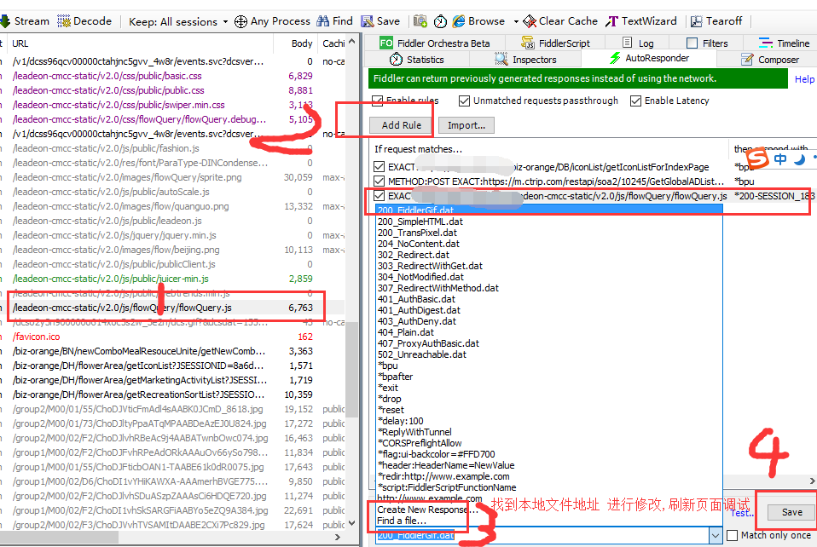Viewport: 817px width, 547px height.
Task: Toggle the Enable Latency checkbox
Action: click(635, 101)
